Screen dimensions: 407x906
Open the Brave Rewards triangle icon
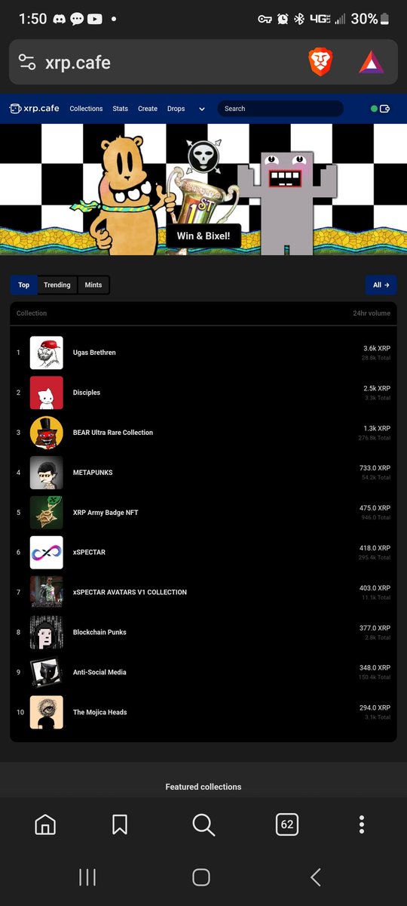(x=371, y=62)
